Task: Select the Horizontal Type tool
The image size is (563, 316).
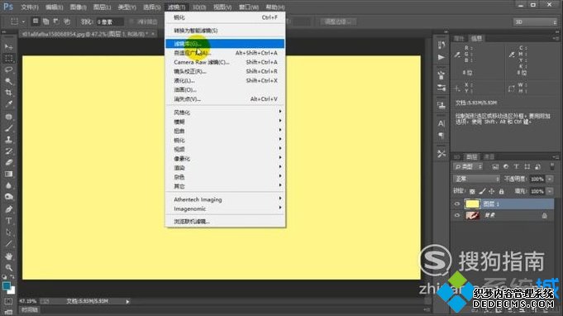Action: coord(8,221)
